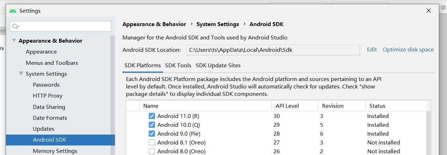Click the Appearance & Behavior breadcrumb
447x155 pixels.
coord(154,24)
